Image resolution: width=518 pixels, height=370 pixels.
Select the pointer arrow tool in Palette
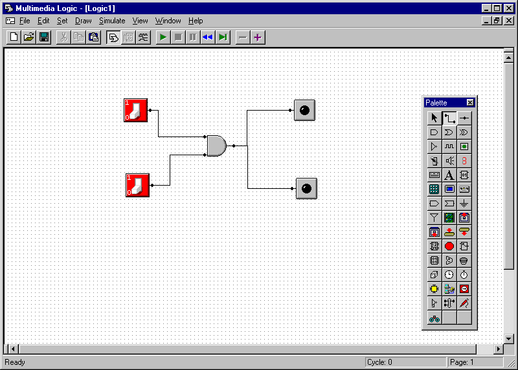[x=434, y=118]
